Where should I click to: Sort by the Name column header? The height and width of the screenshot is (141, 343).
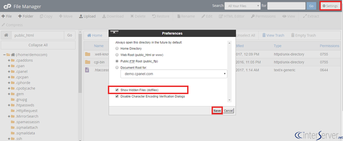99,46
